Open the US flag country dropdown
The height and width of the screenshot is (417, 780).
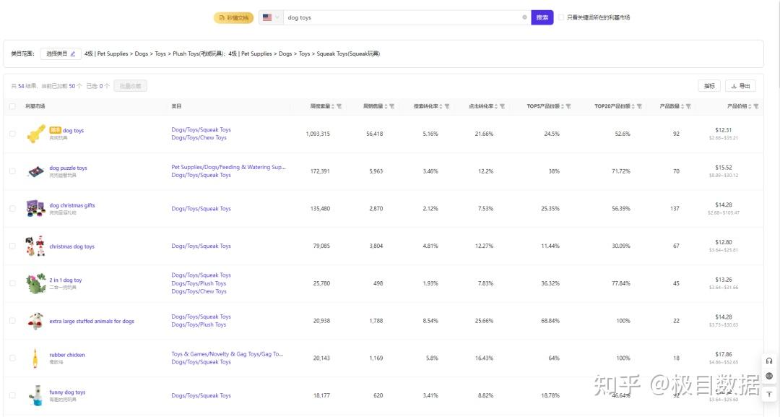271,17
